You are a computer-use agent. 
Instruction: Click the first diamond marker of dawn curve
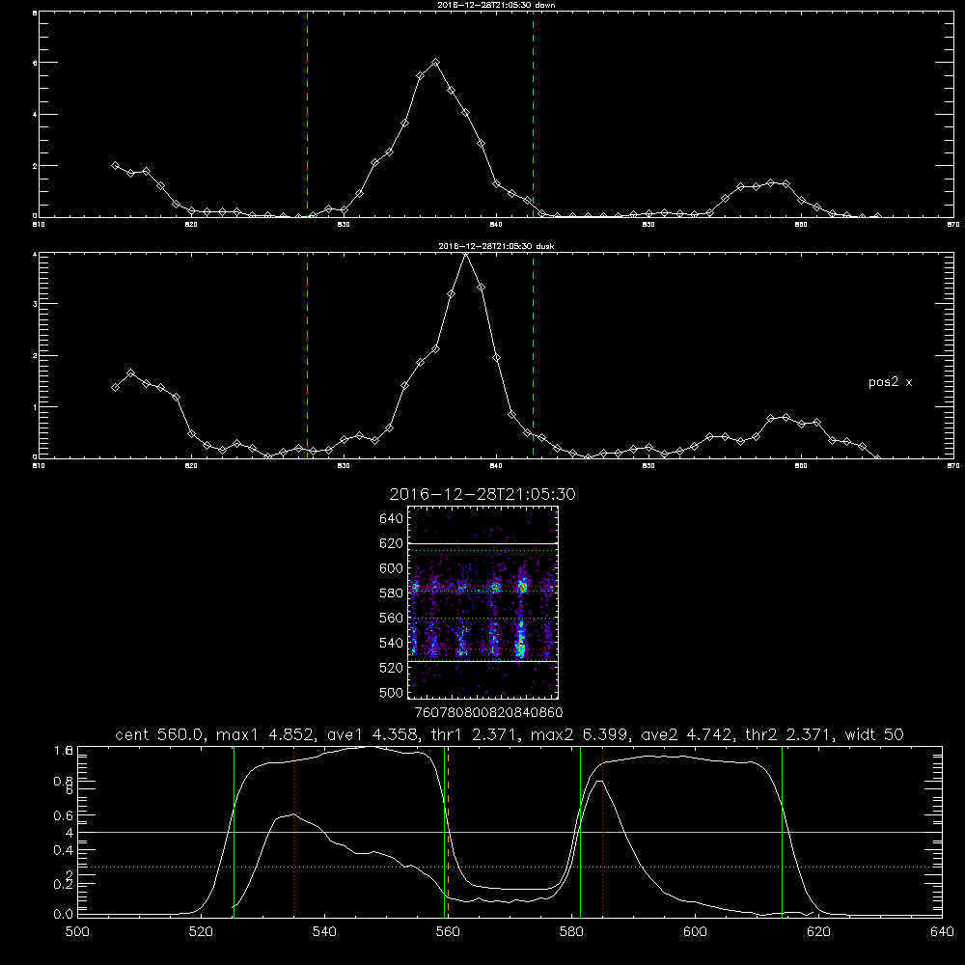115,166
